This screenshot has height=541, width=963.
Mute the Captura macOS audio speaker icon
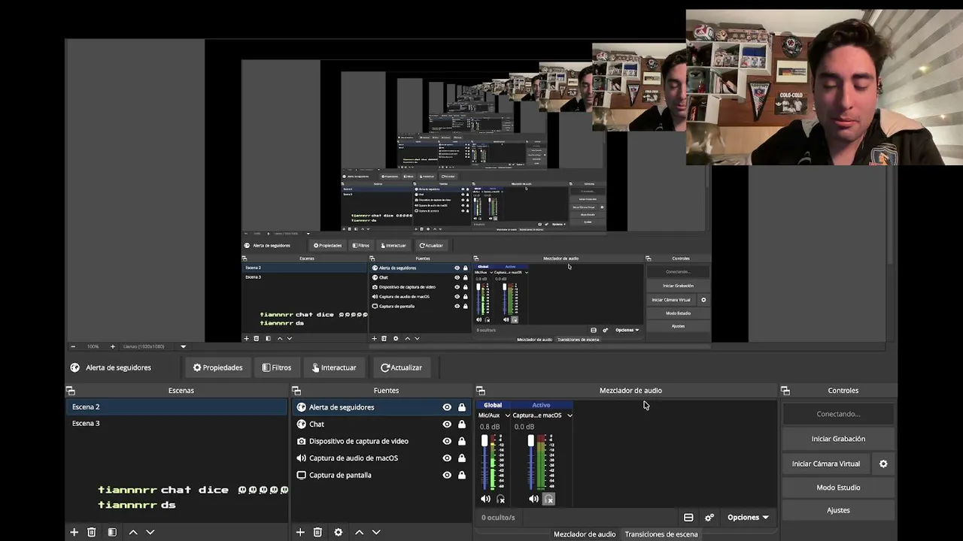(x=533, y=499)
